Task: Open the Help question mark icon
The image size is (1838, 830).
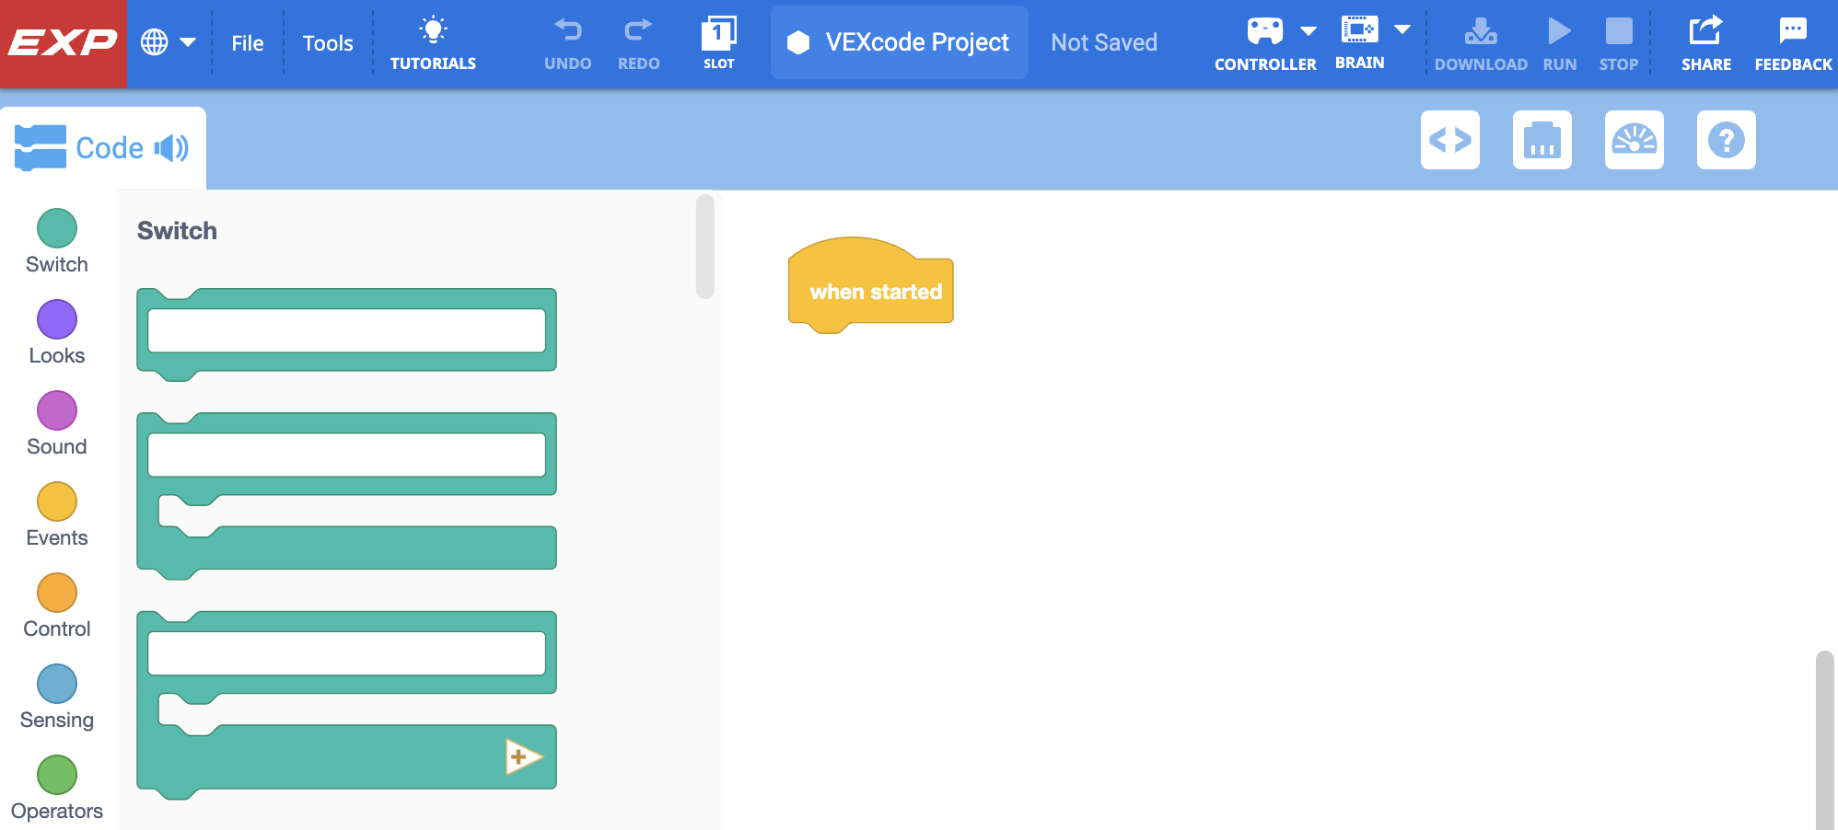Action: point(1726,140)
